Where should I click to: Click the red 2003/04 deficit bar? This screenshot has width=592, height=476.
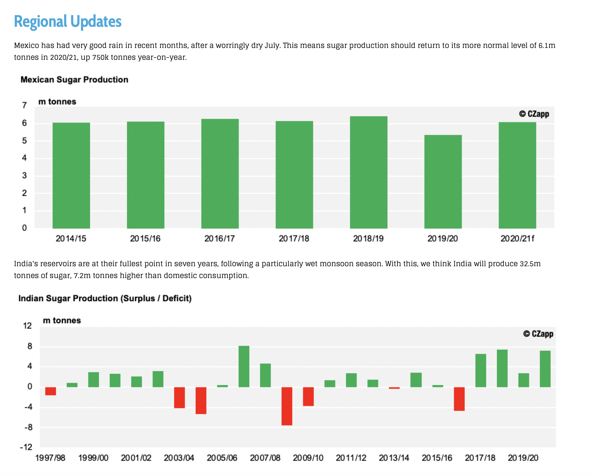coord(179,398)
